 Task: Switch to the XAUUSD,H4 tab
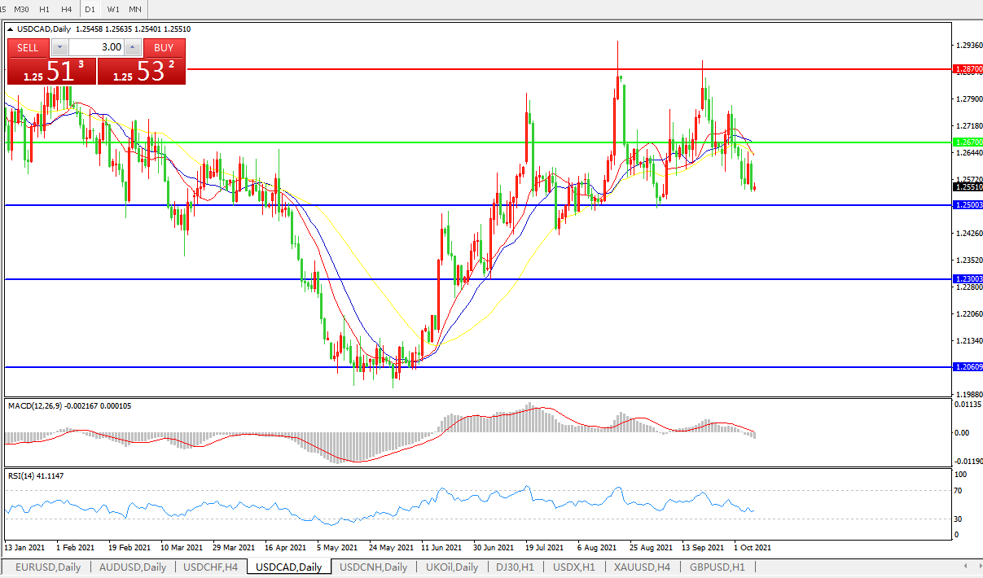(643, 567)
